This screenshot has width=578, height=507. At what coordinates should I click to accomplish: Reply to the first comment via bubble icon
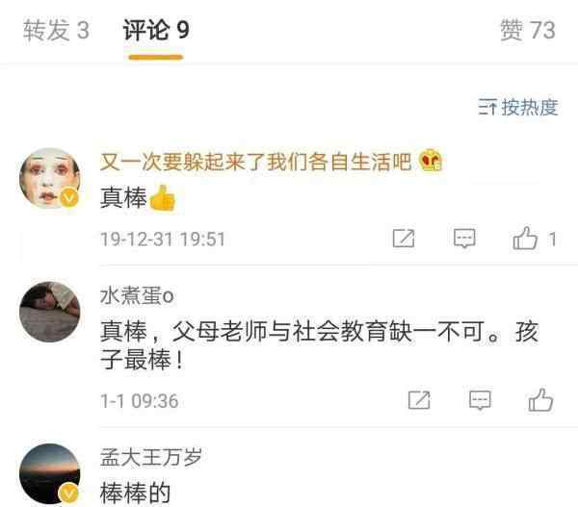tap(464, 239)
